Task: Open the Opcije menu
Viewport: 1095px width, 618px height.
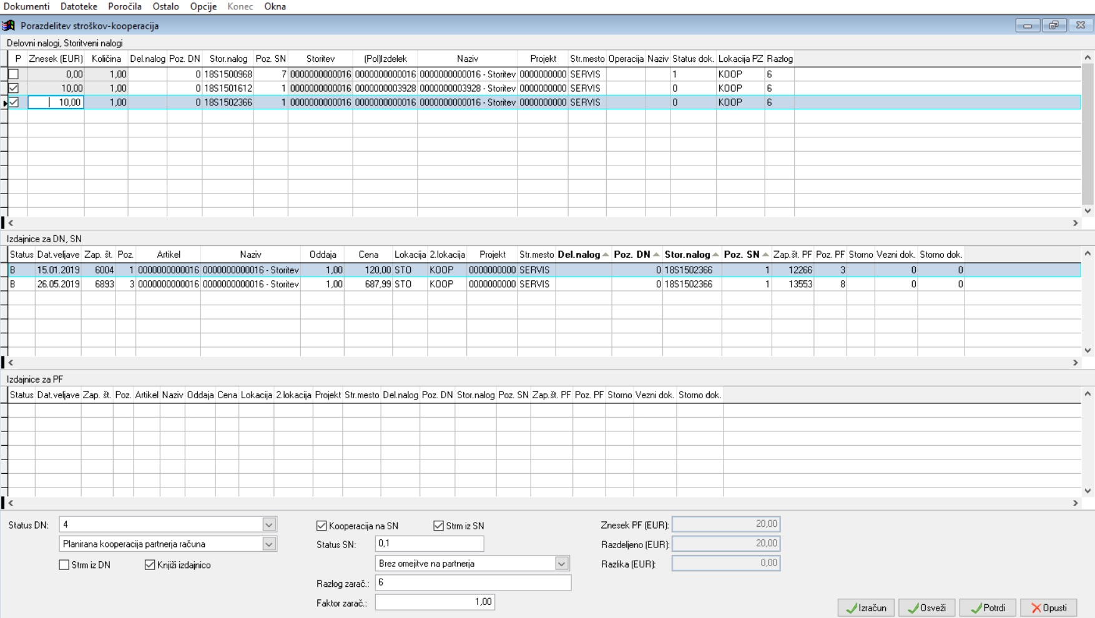Action: point(204,6)
